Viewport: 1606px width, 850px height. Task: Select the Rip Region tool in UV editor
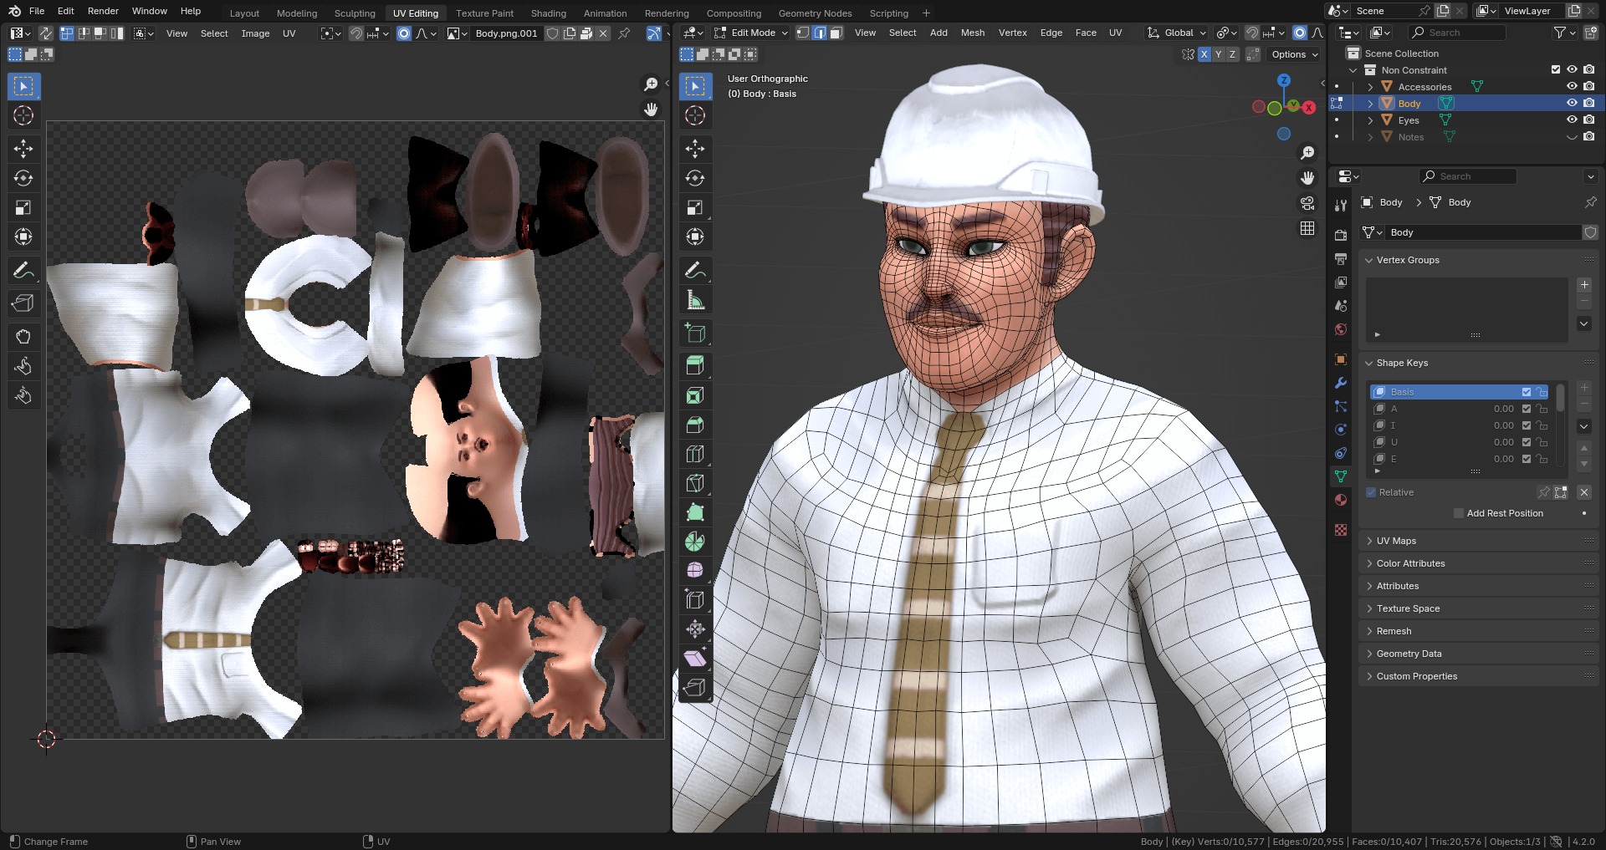tap(23, 303)
